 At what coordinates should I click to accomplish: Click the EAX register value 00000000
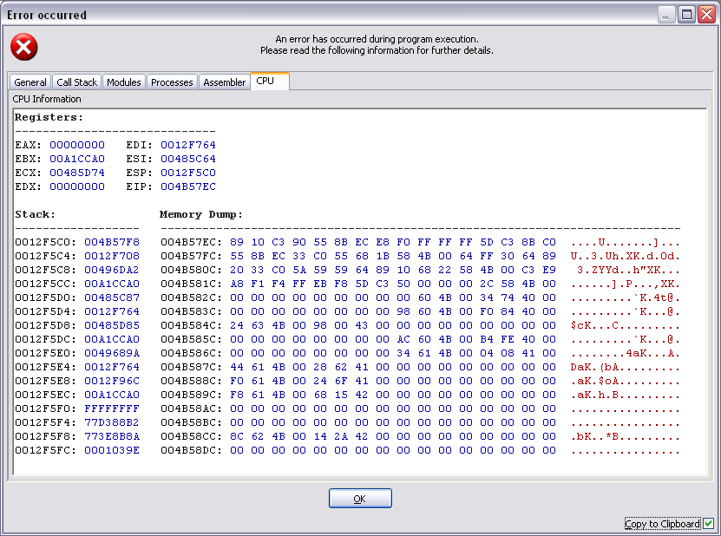[77, 145]
